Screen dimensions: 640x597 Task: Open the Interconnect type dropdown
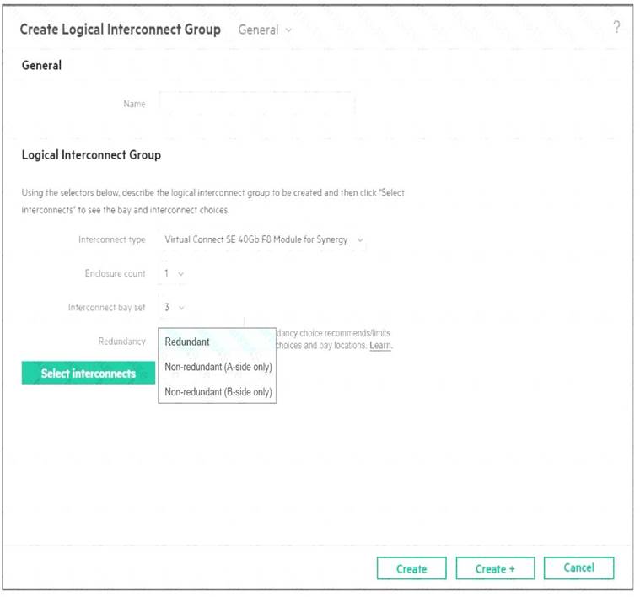pyautogui.click(x=264, y=239)
